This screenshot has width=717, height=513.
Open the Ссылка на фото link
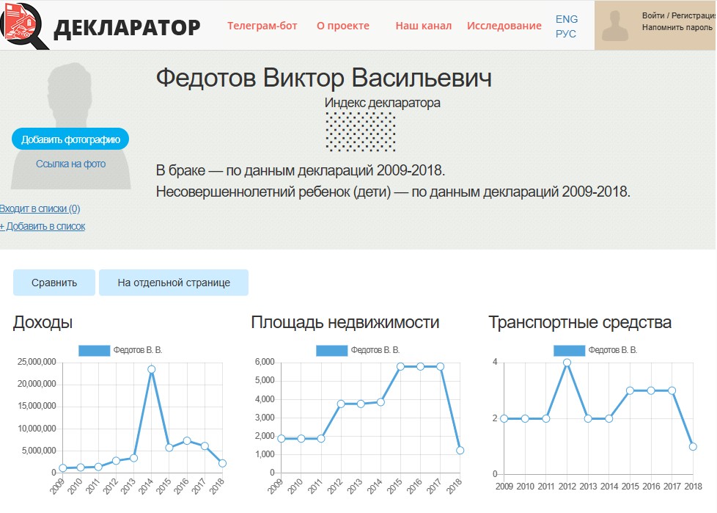(x=71, y=164)
